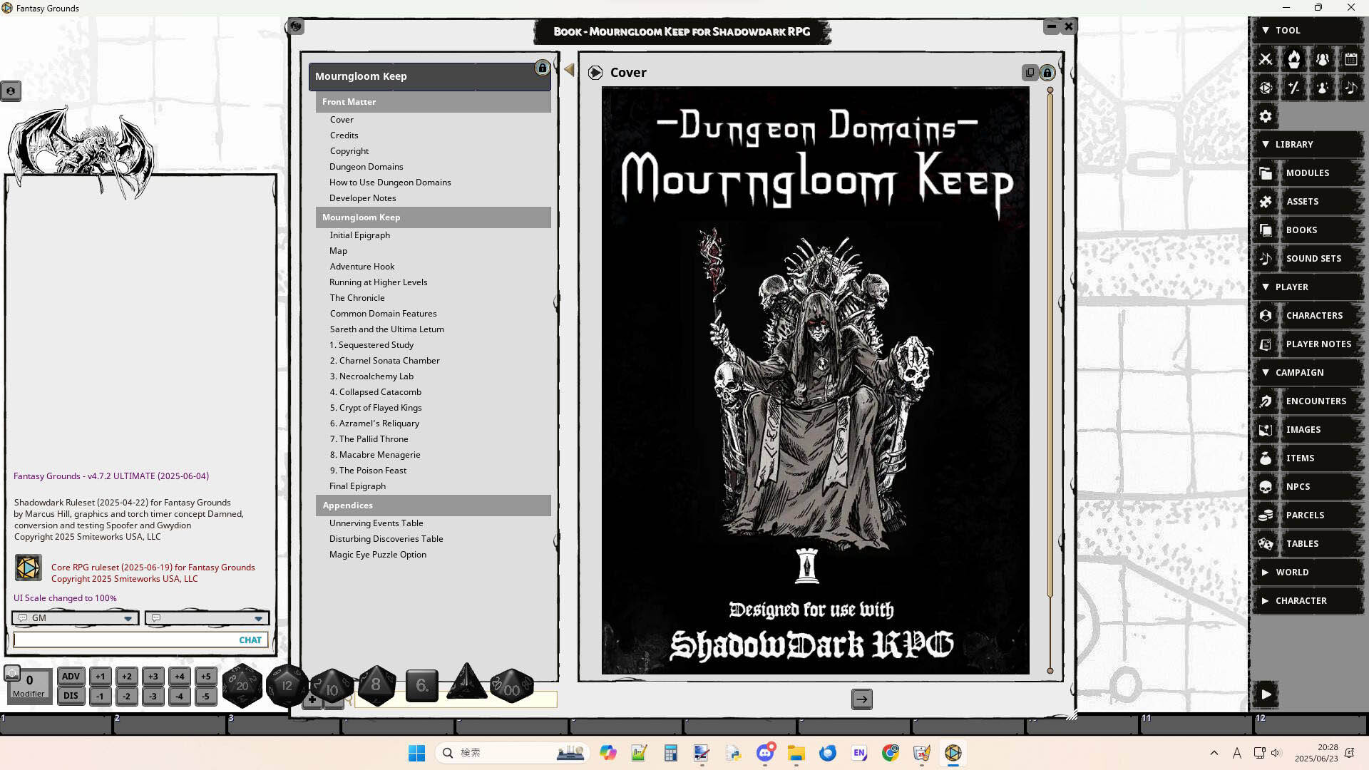Open the modifiers (+/-) tool

coord(1293,88)
